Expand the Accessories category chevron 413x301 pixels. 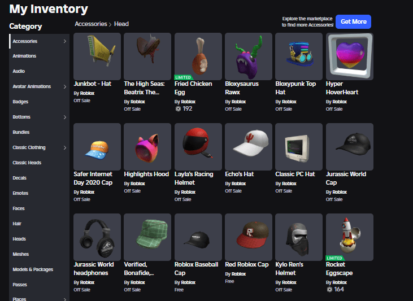[65, 41]
